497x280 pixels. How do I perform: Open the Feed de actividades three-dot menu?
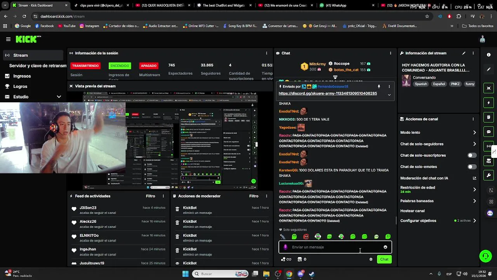point(163,196)
